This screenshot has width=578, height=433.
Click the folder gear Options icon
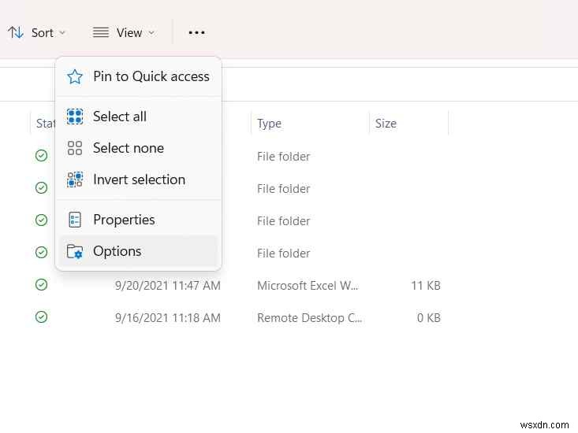pyautogui.click(x=75, y=251)
